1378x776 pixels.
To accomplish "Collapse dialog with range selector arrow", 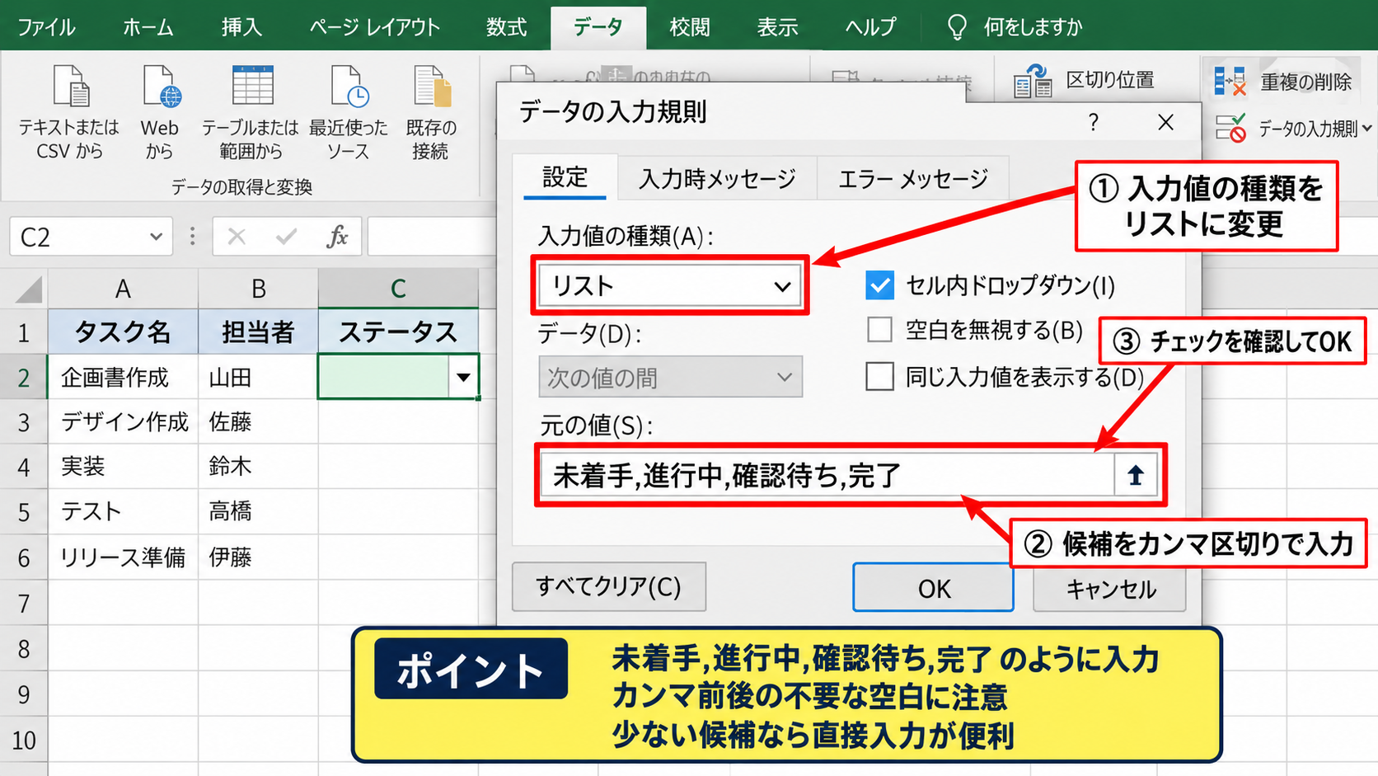I will tap(1136, 475).
